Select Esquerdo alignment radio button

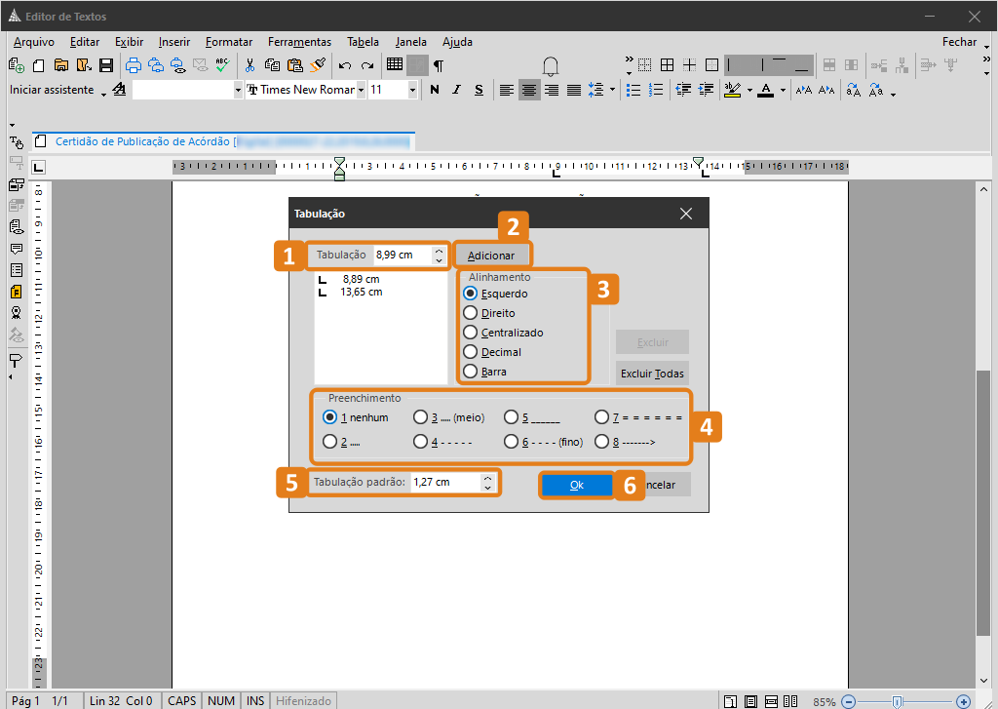click(471, 293)
